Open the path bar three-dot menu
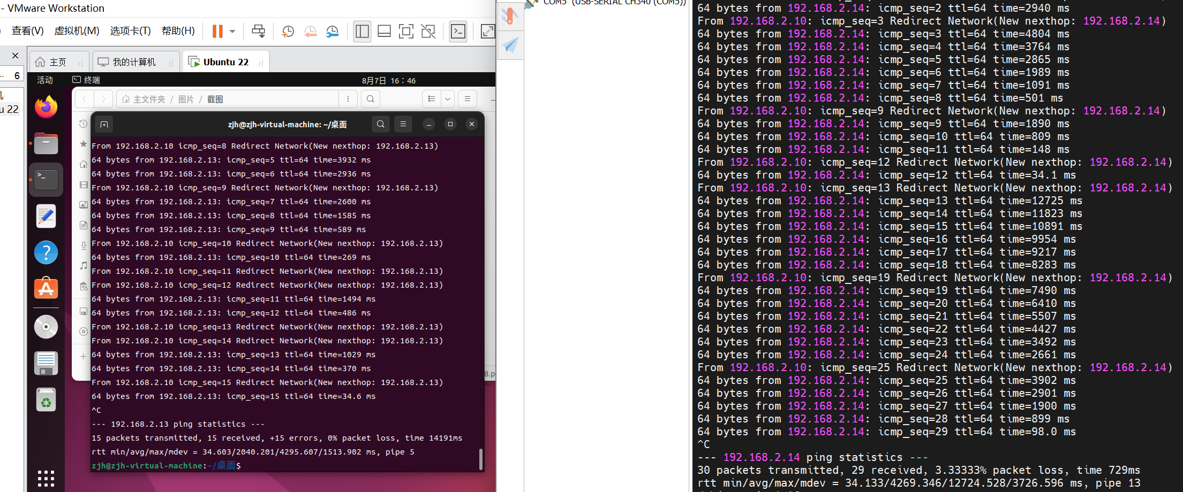Screen dimensions: 1183x492 tap(348, 99)
